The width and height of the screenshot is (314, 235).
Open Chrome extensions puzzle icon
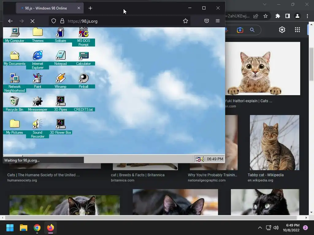point(278,16)
